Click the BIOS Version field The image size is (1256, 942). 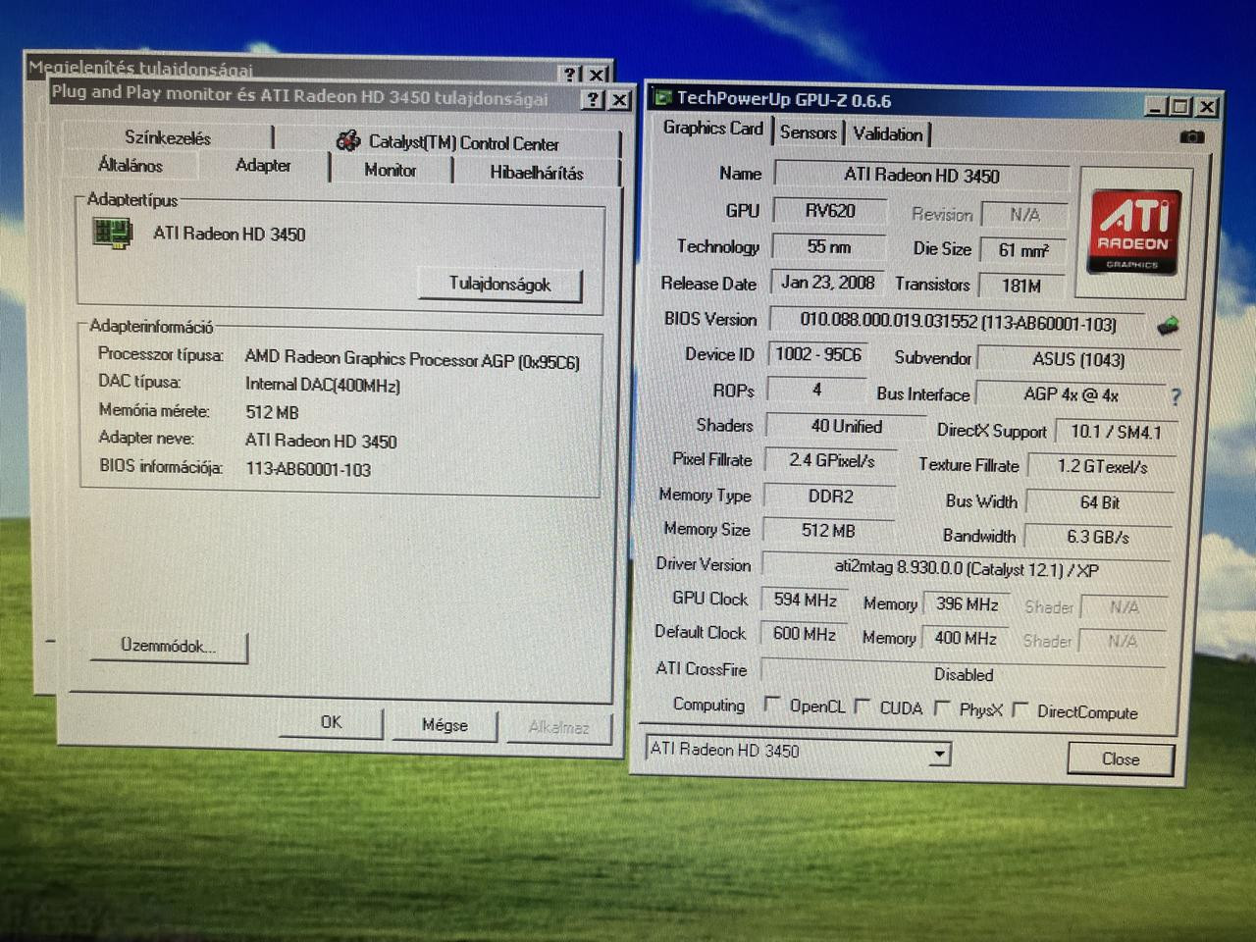[x=958, y=322]
